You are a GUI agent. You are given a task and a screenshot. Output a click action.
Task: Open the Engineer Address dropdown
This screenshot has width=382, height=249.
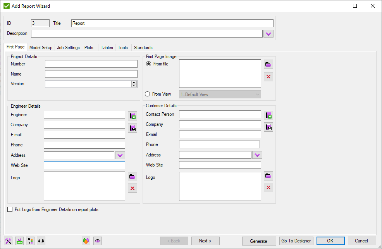click(120, 155)
